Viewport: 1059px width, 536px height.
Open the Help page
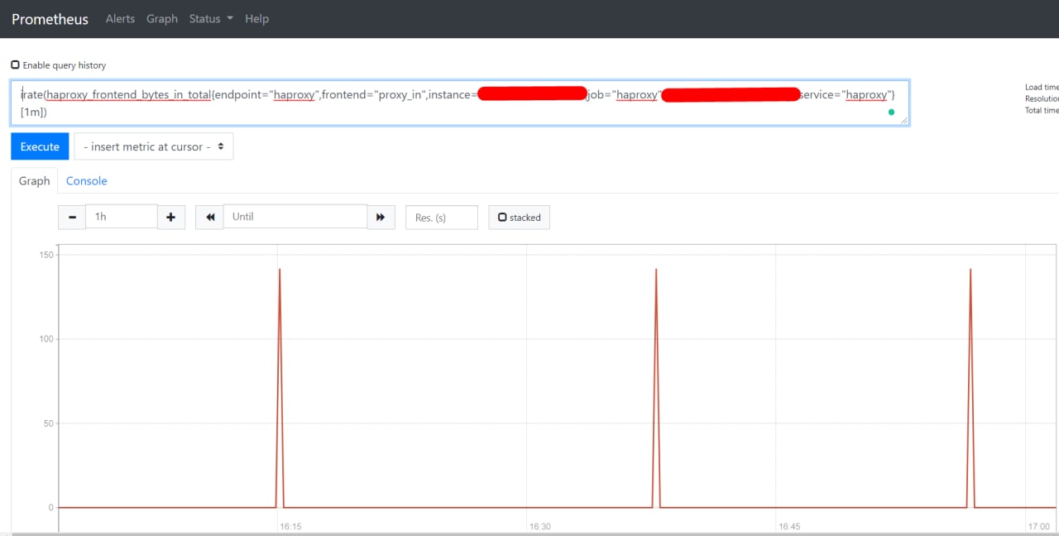coord(256,19)
